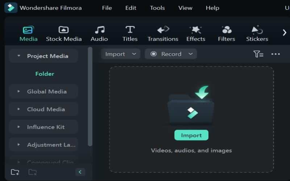Select the Media tab icon
This screenshot has width=290, height=181.
(29, 30)
